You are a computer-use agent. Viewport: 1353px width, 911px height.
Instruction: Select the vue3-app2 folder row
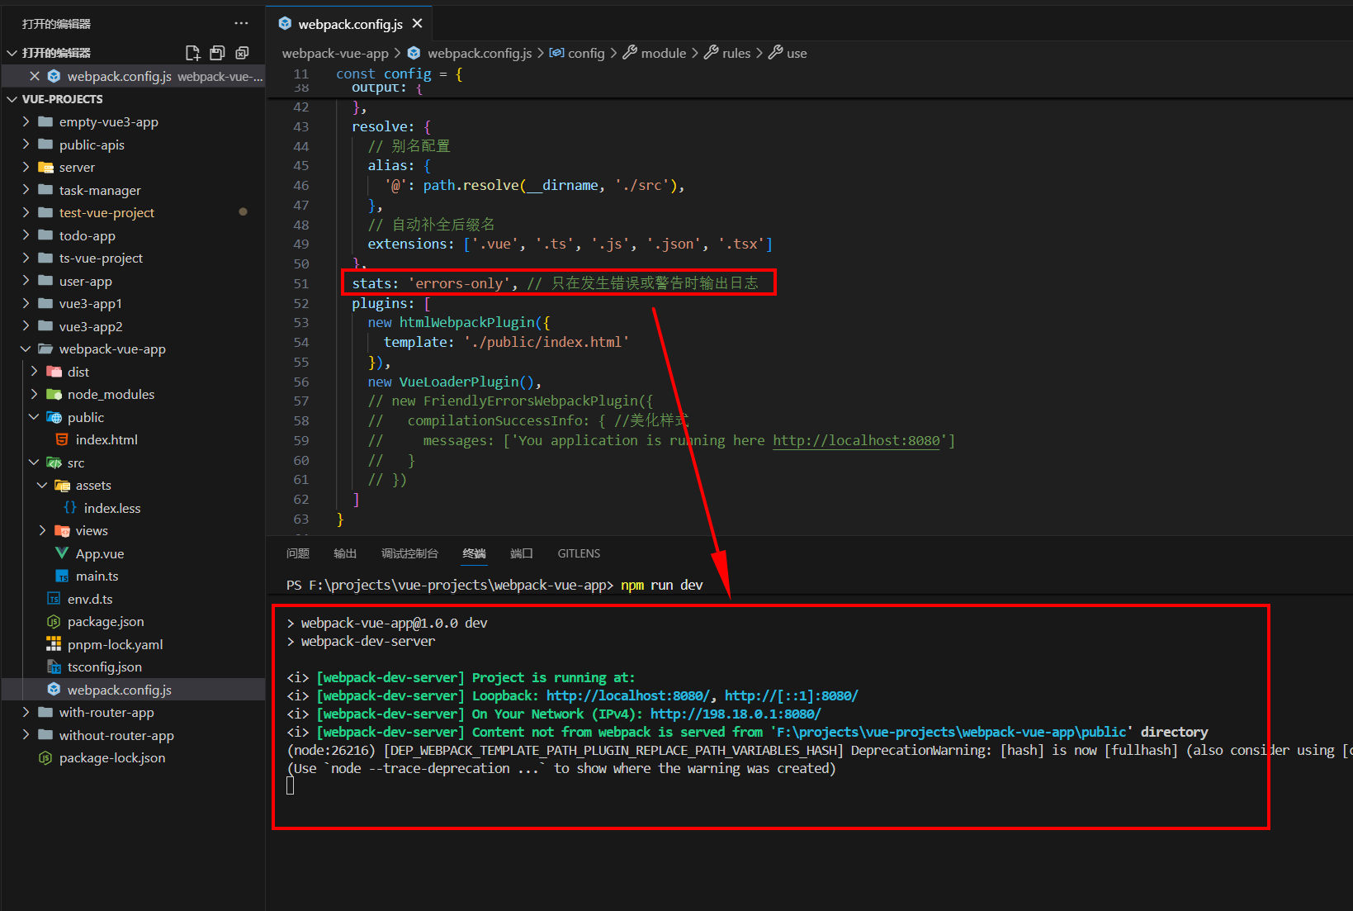coord(134,326)
